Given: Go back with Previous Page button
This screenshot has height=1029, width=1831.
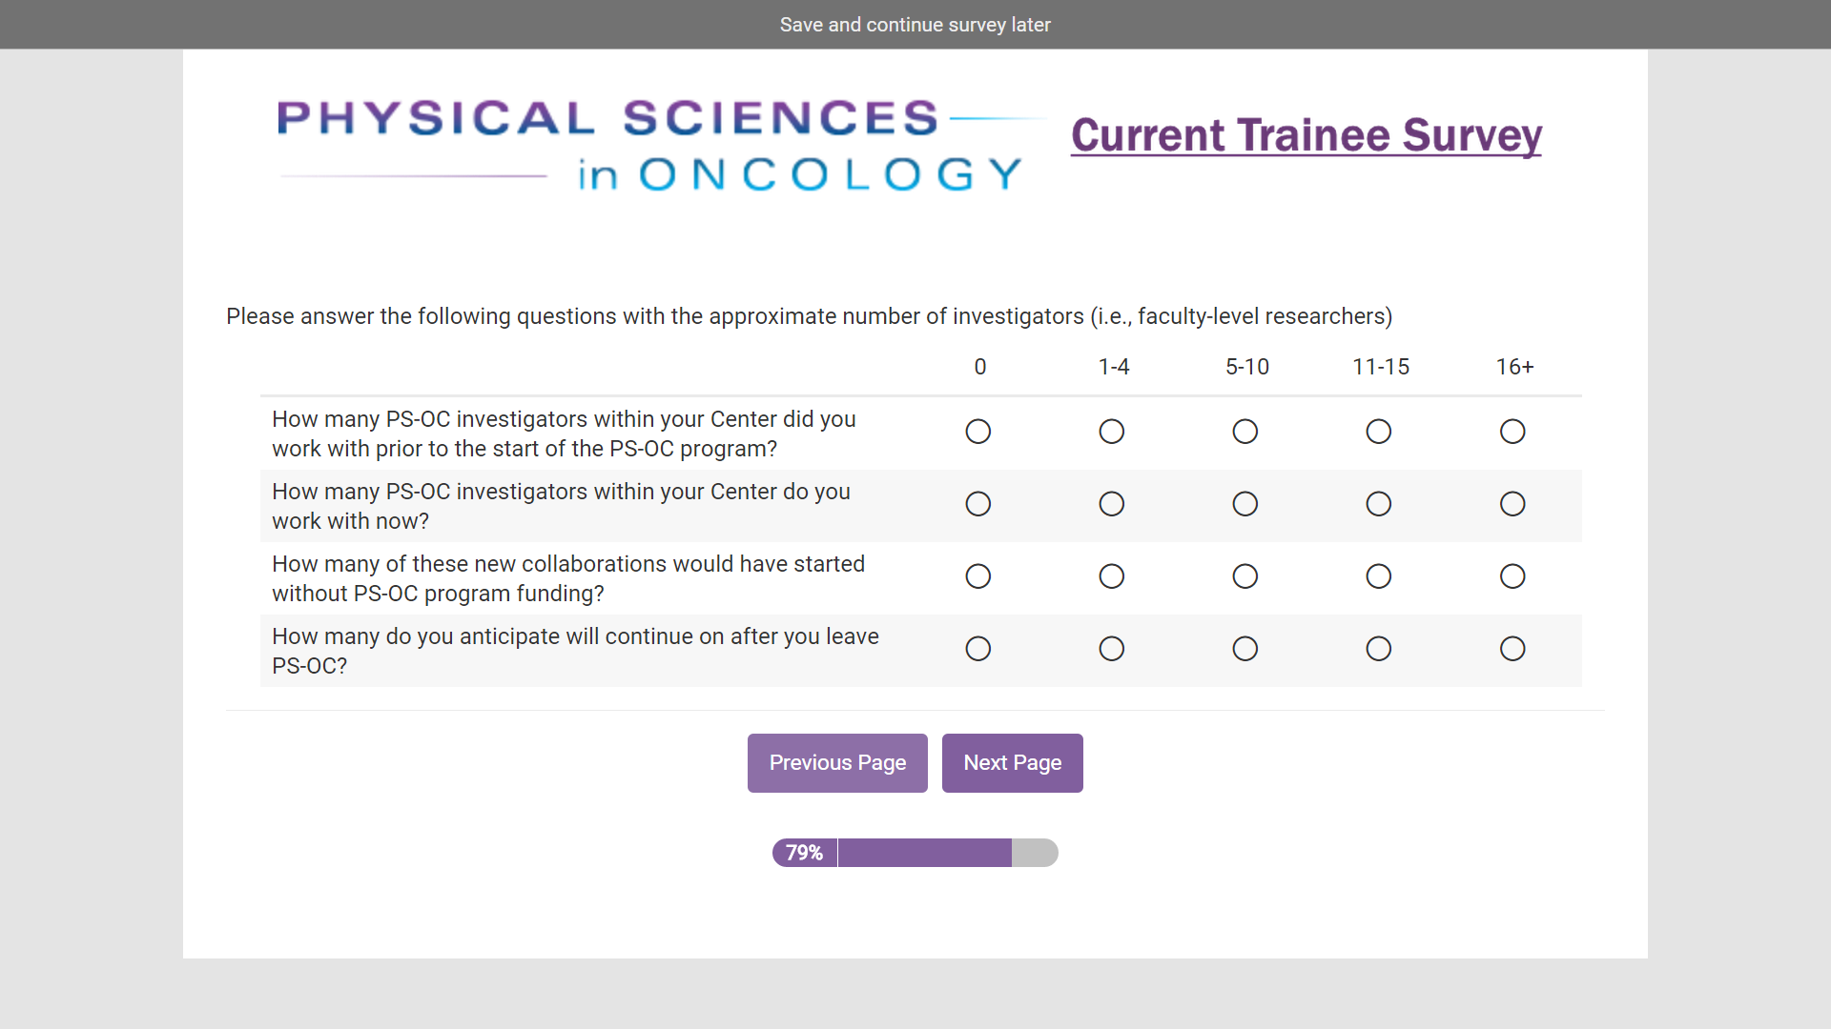Looking at the screenshot, I should click(x=837, y=763).
